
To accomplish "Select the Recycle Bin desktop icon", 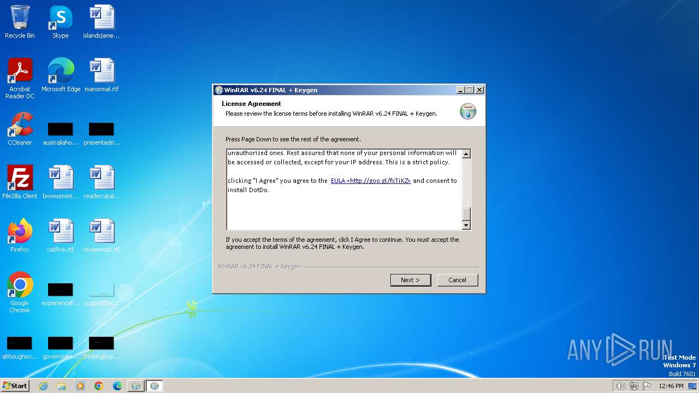I will [20, 22].
